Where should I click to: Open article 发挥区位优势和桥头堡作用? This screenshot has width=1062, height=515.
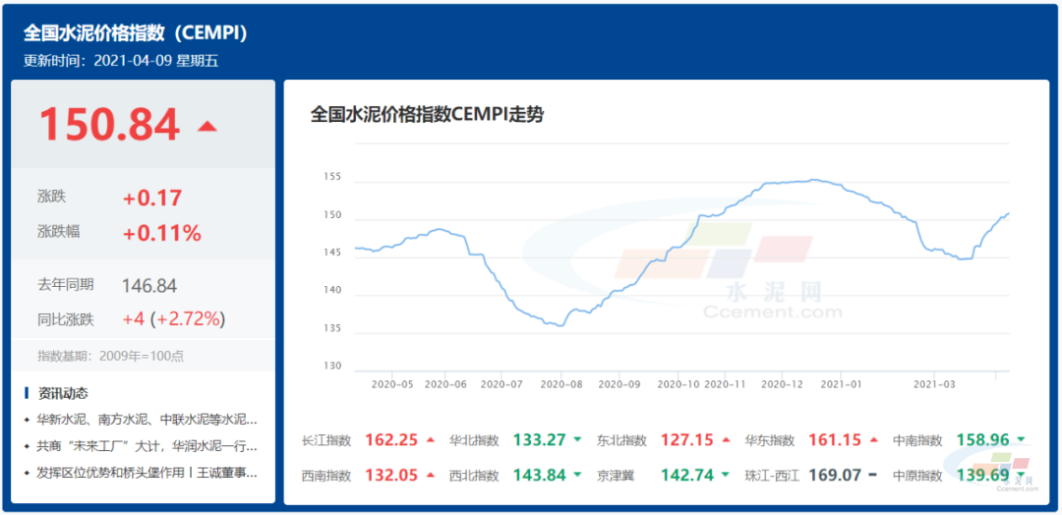point(147,473)
